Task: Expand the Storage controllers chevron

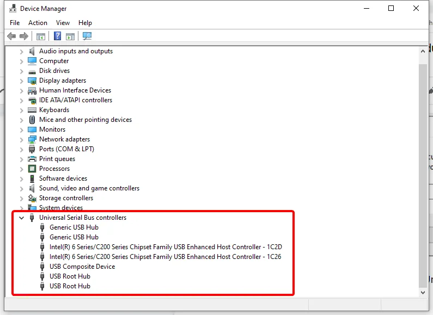Action: point(22,199)
